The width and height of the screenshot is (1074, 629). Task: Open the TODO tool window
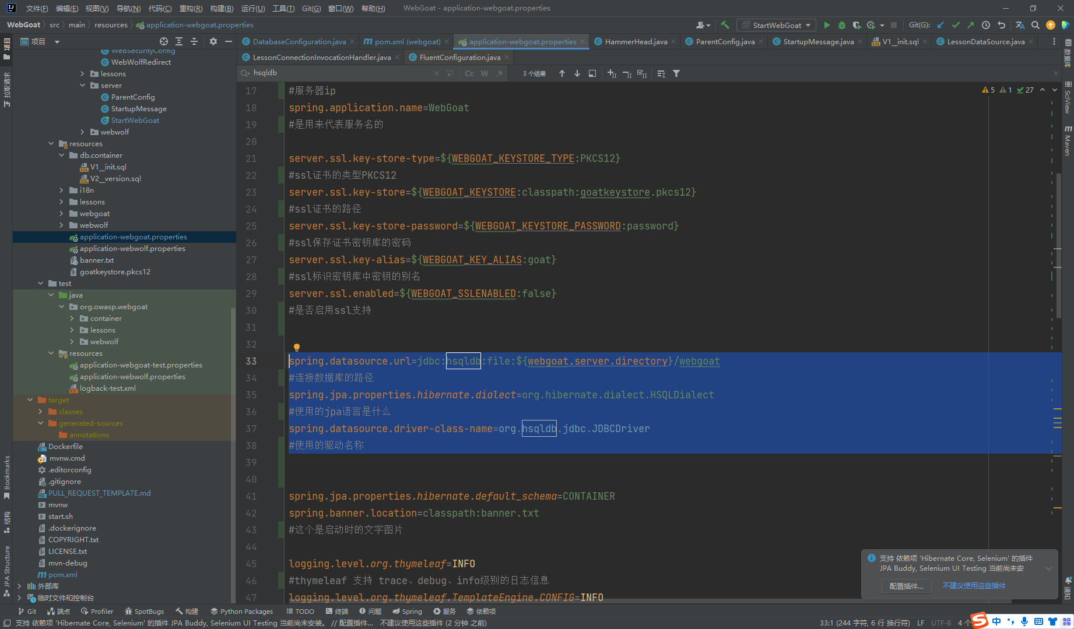coord(300,612)
